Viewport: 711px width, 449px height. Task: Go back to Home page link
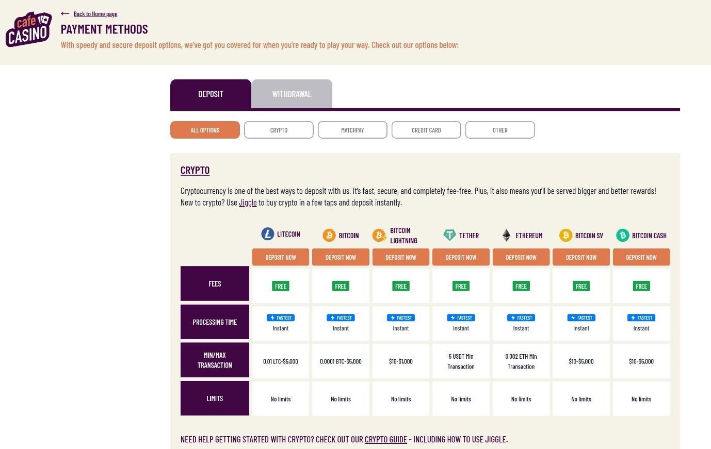click(x=95, y=14)
